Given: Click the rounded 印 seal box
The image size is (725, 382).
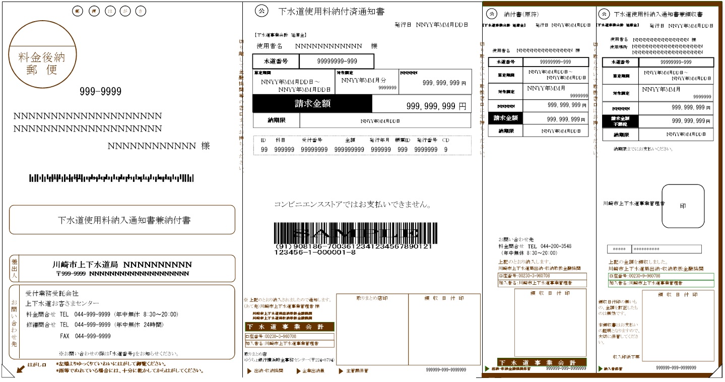Looking at the screenshot, I should pos(683,206).
